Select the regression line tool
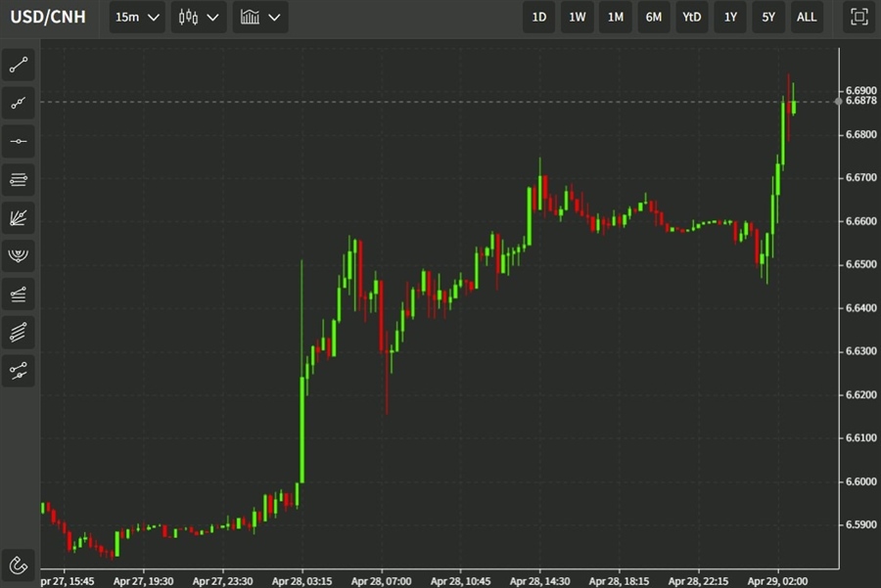 click(x=18, y=371)
